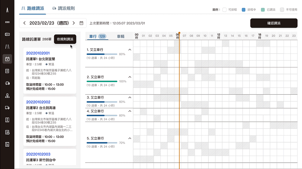
Task: Click the blue 排程中 legend swatch
Action: (x=243, y=10)
